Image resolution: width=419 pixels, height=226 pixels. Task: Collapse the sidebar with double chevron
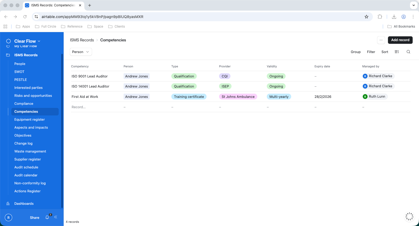point(56,217)
